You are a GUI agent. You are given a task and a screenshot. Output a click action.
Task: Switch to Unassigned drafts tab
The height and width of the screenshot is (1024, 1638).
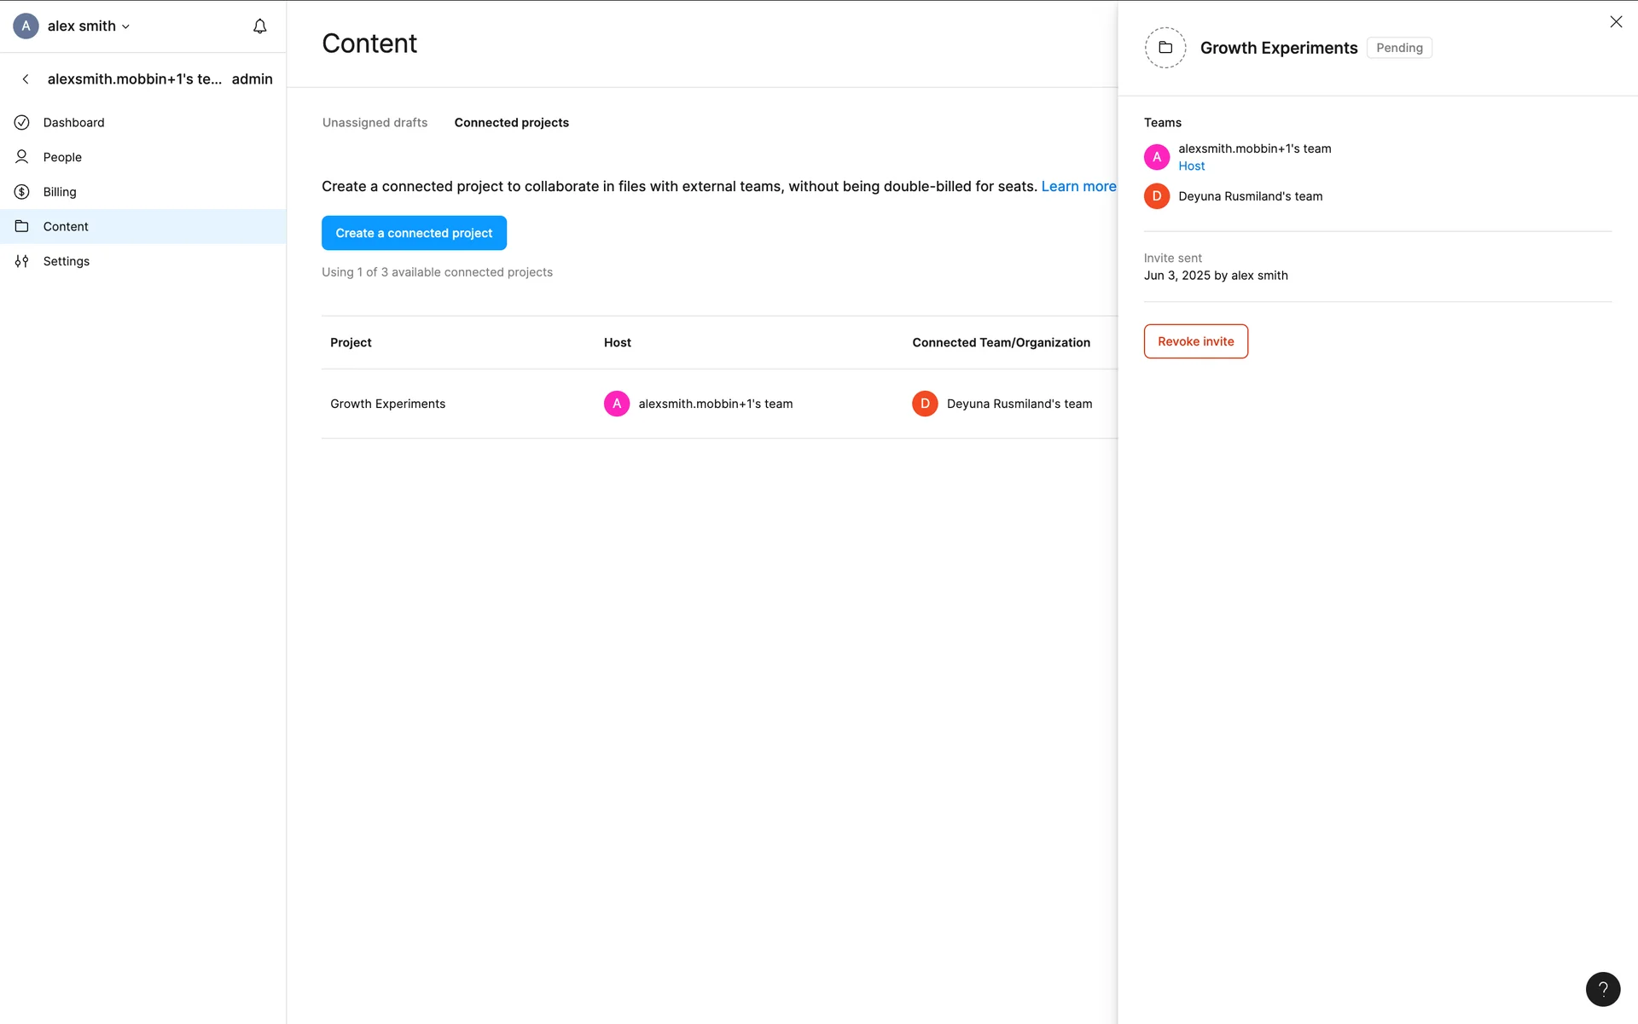[375, 123]
